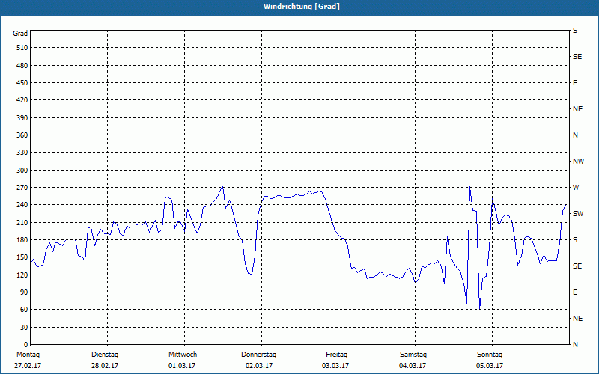Click the W compass label on right axis

576,188
